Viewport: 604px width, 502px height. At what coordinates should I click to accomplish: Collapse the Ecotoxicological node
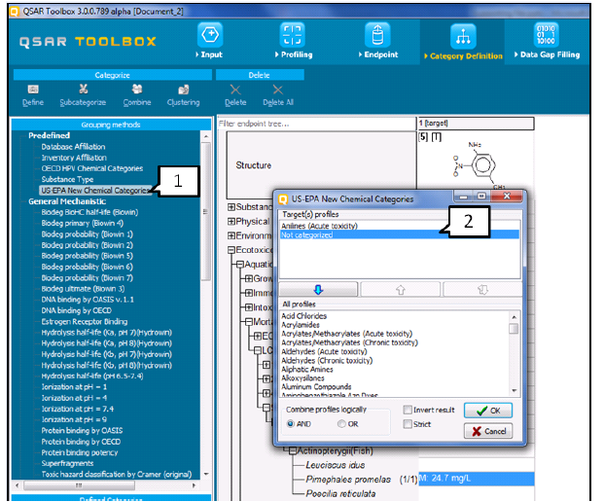pos(231,250)
